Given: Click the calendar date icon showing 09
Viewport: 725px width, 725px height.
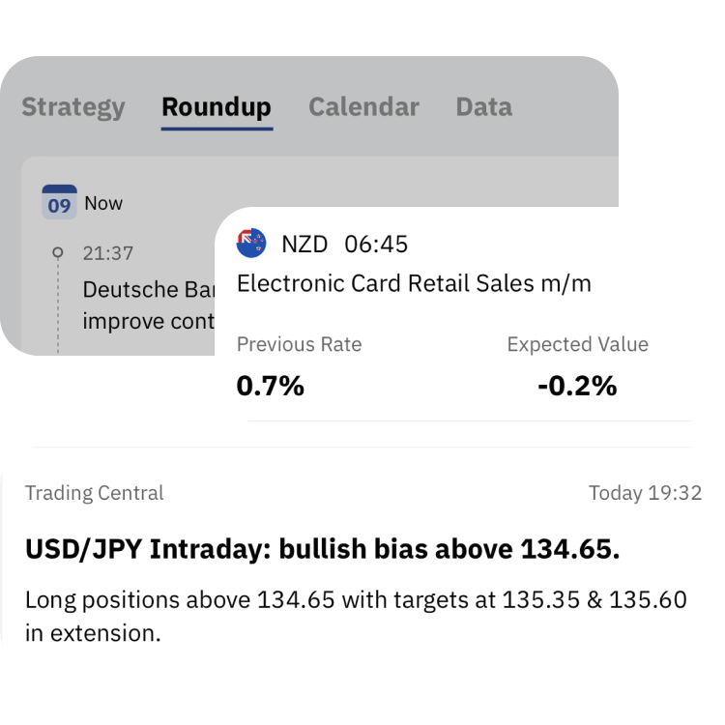Looking at the screenshot, I should click(x=59, y=203).
